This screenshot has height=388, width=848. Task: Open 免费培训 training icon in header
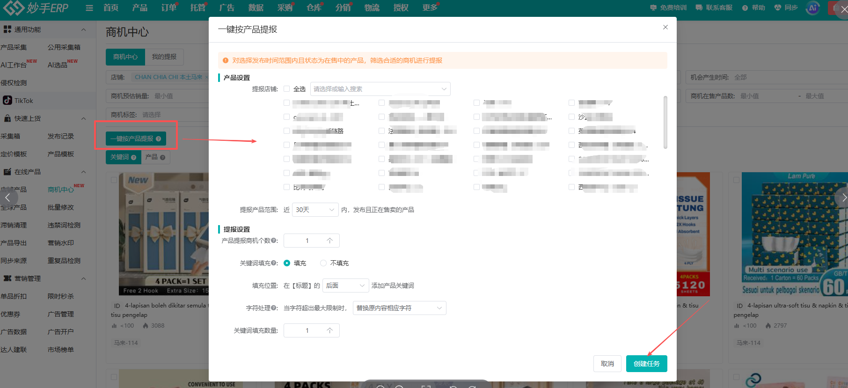(653, 7)
